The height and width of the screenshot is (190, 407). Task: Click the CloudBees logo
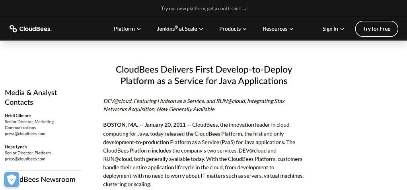(30, 29)
